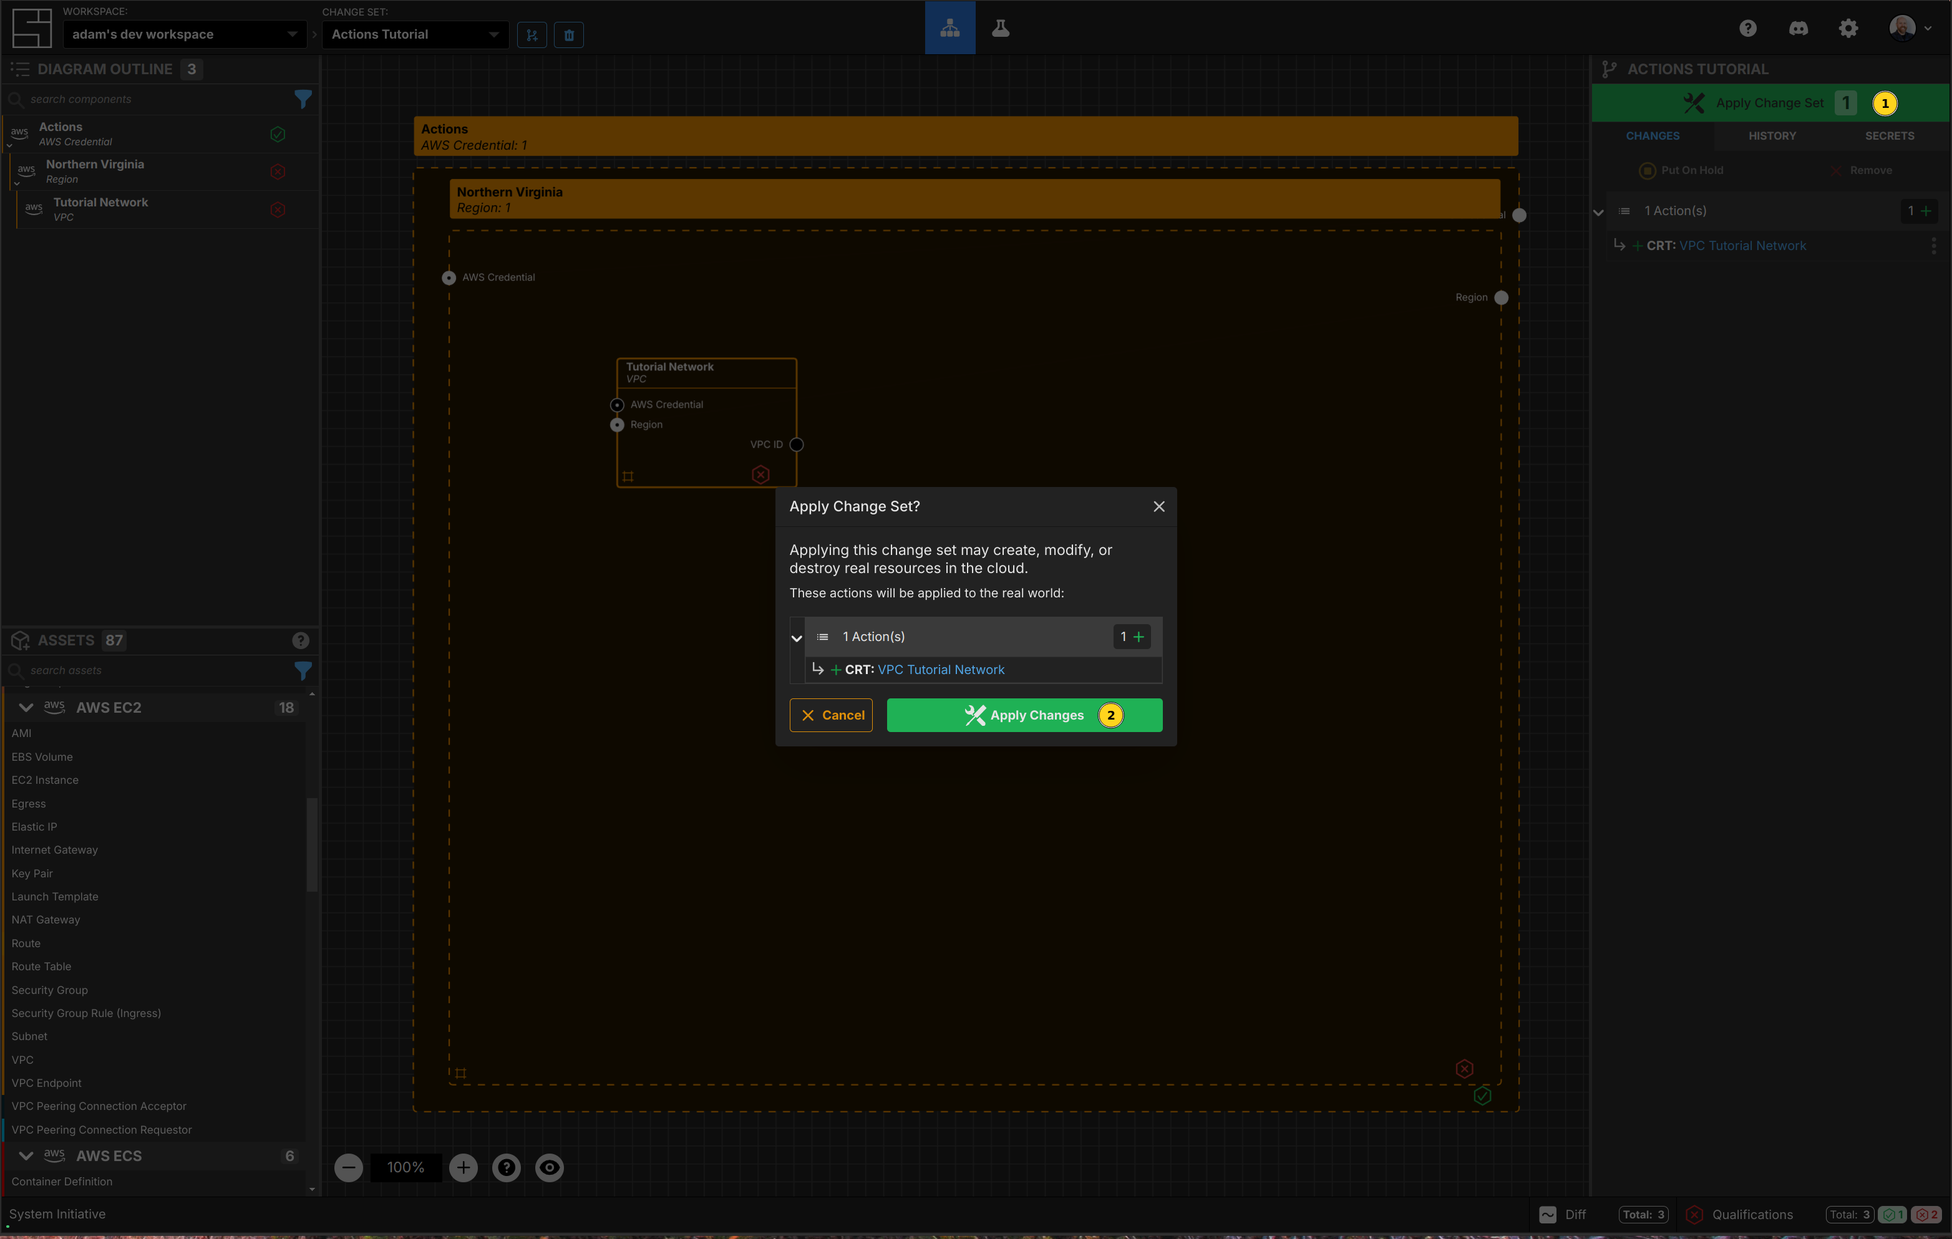
Task: Click red qualification icon on Northern Virginia row
Action: [x=278, y=171]
